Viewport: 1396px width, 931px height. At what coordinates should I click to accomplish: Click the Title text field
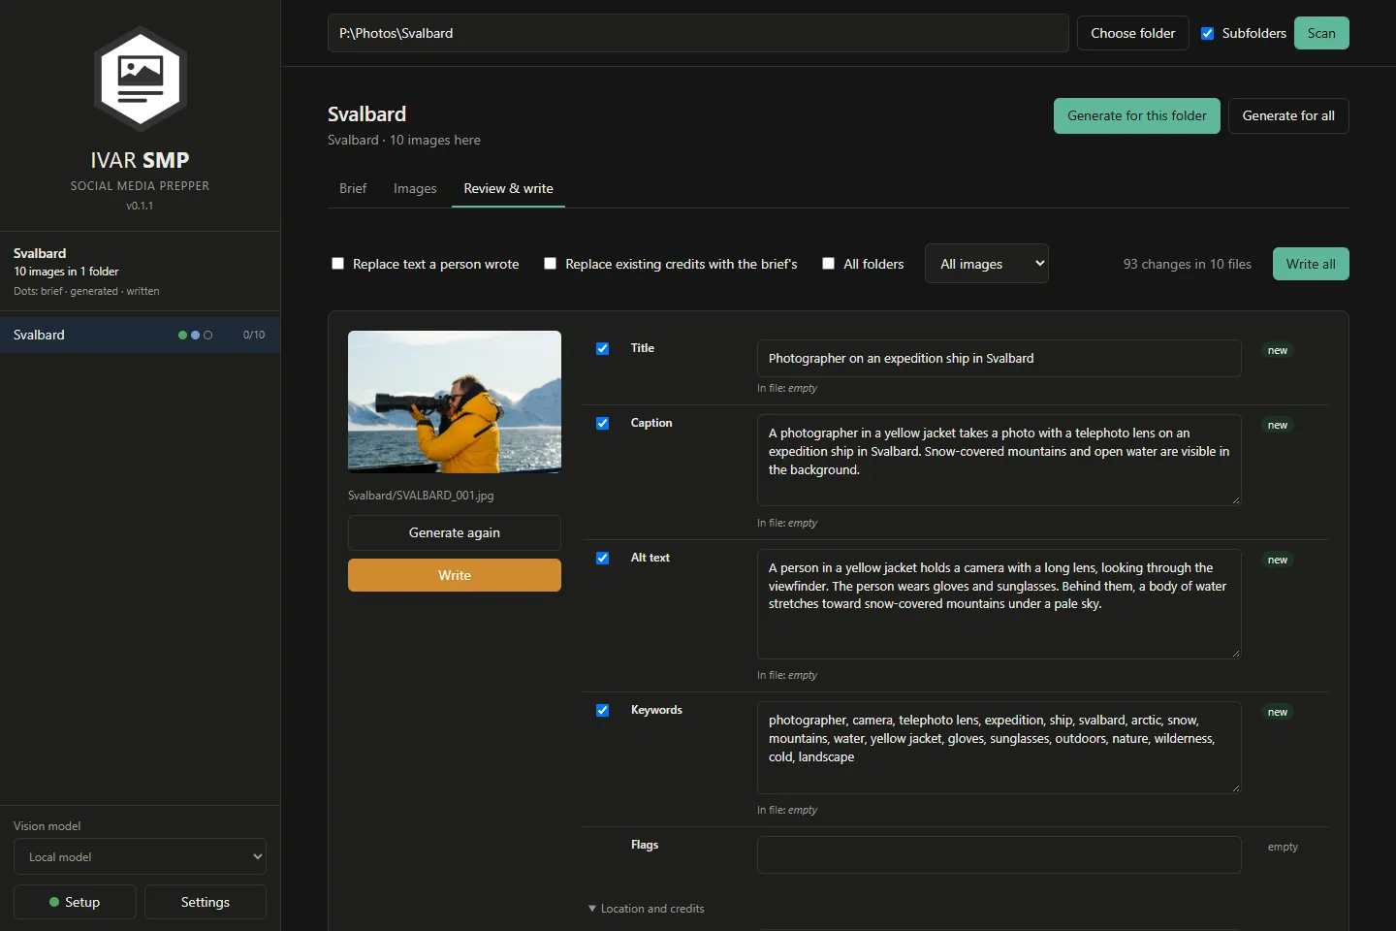pos(999,358)
